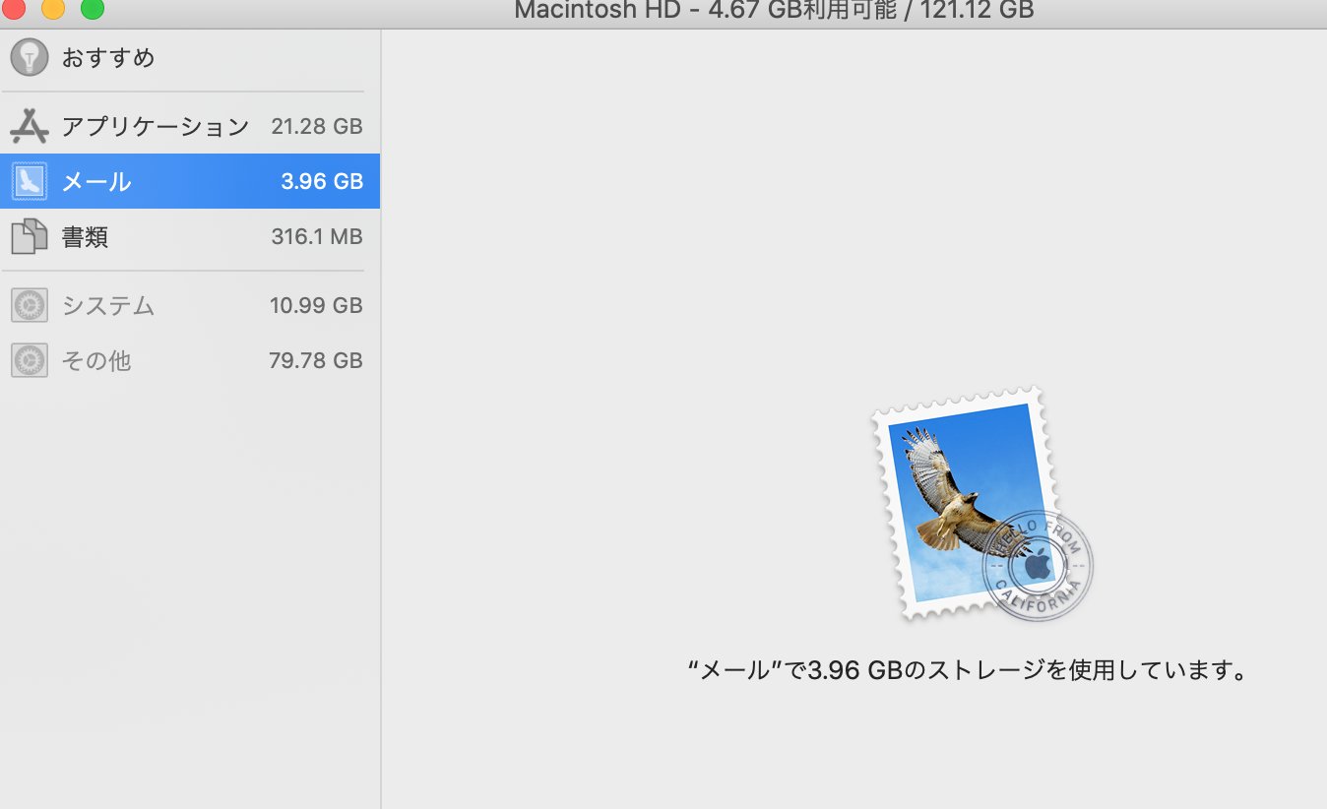Viewport: 1327px width, 809px height.
Task: Click the documents icon beside 書類
Action: (30, 236)
